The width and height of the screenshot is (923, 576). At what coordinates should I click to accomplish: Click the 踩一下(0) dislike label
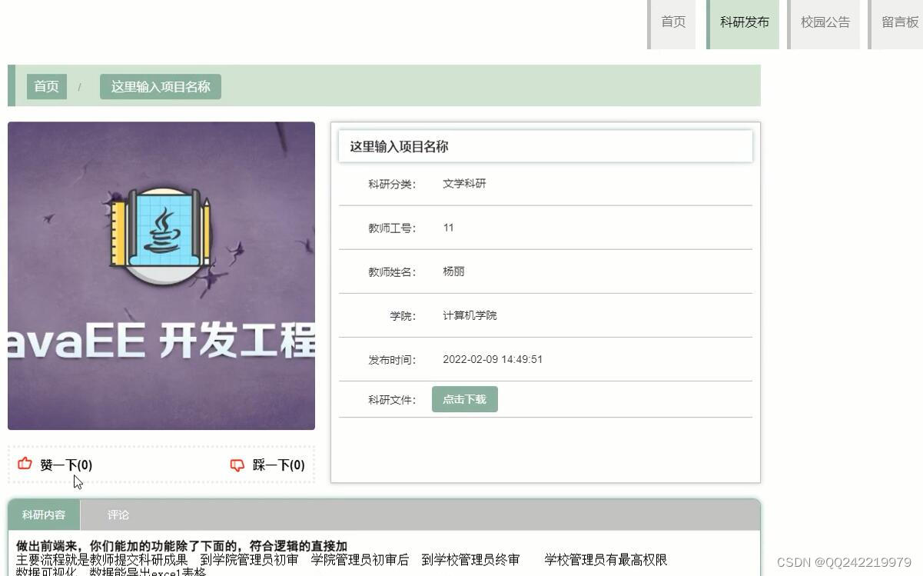point(279,465)
